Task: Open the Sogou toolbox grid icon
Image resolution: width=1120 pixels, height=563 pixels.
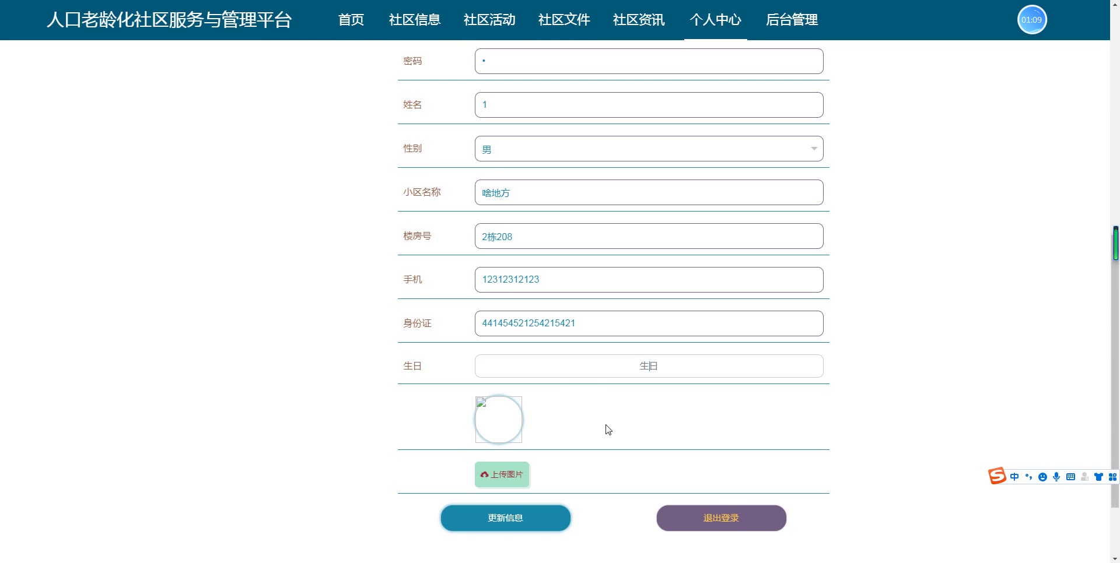Action: pos(1113,476)
